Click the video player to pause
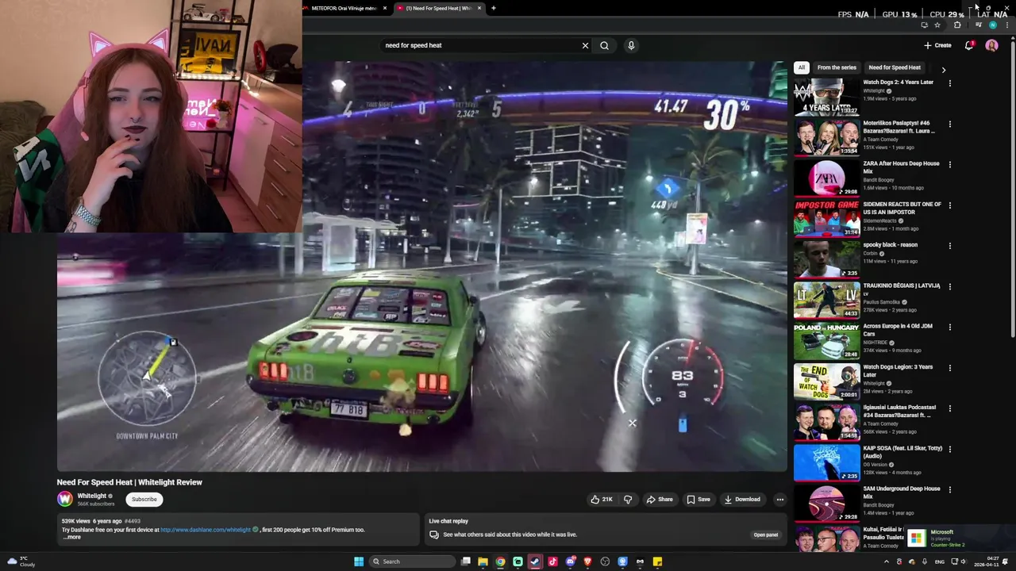This screenshot has height=571, width=1016. point(421,266)
